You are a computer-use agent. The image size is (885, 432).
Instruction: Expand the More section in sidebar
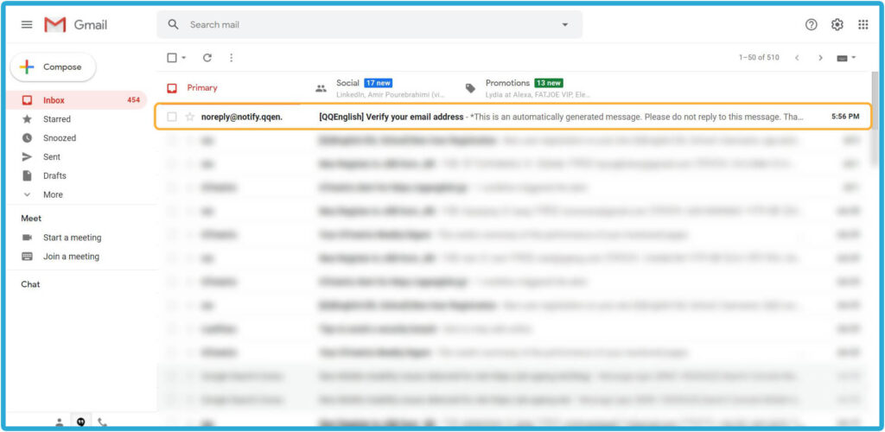pos(52,194)
